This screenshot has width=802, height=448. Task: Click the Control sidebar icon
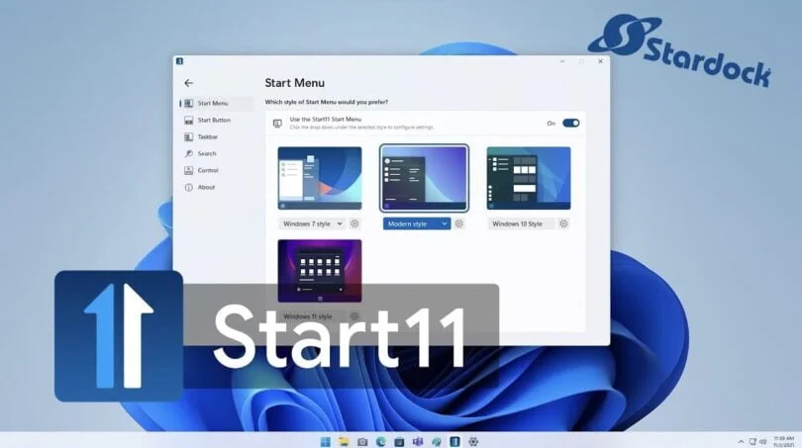click(189, 171)
